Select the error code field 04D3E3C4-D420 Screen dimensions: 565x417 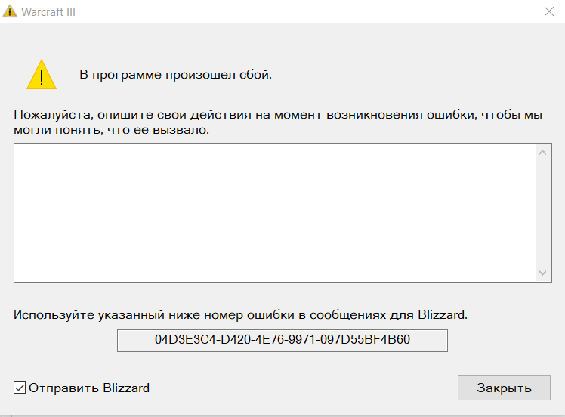[x=282, y=340]
